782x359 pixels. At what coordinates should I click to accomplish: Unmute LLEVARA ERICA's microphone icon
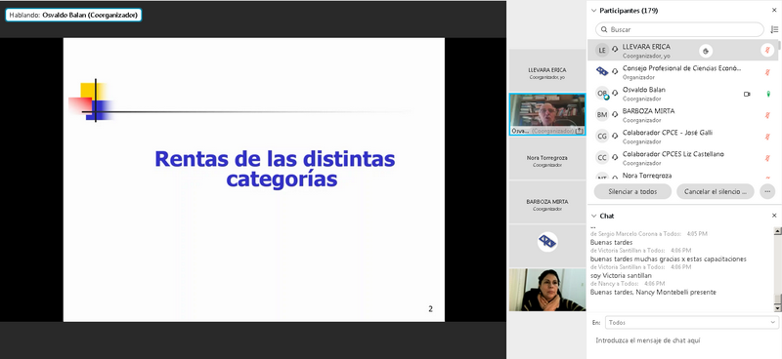767,51
